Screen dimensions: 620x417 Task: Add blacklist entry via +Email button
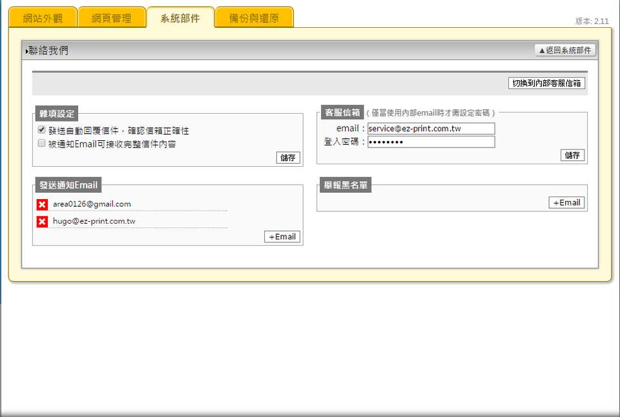[566, 202]
